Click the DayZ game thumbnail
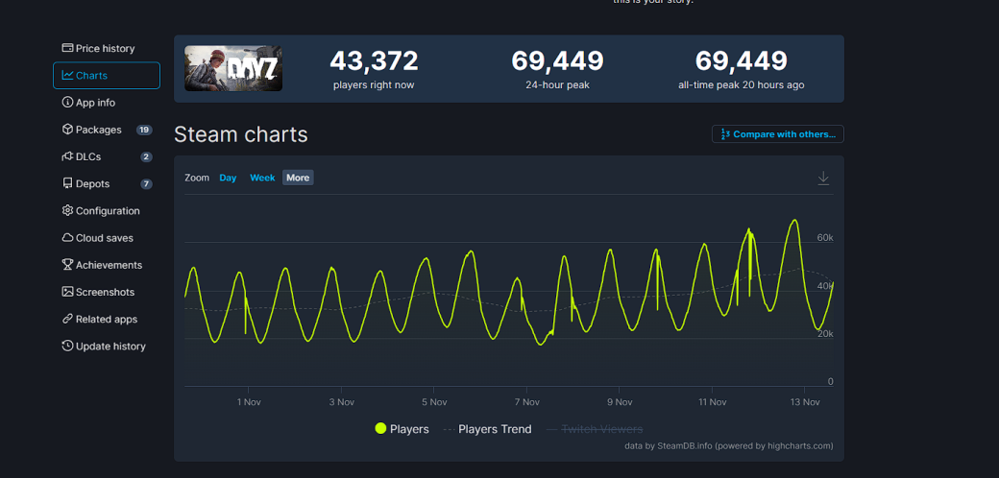Screen dimensions: 999x478 (233, 68)
